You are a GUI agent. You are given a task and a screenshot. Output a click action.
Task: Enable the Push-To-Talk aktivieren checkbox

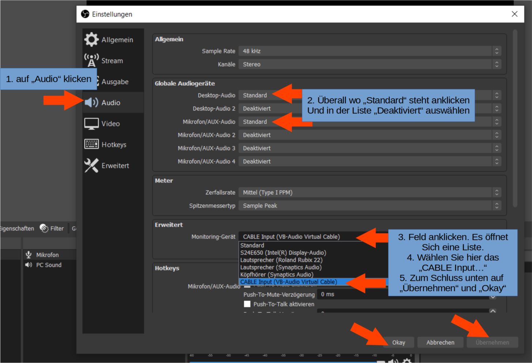tap(247, 304)
